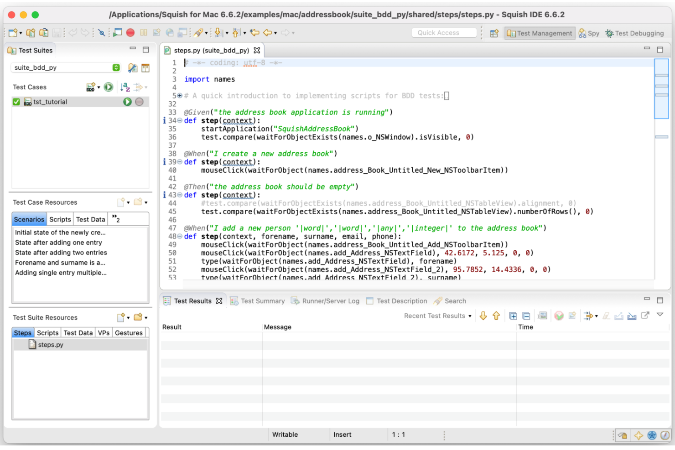Click inside the Quick Access search field
Screen dimensions: 675x450
pyautogui.click(x=443, y=32)
